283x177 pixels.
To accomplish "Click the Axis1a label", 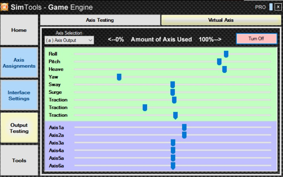I will (56, 128).
